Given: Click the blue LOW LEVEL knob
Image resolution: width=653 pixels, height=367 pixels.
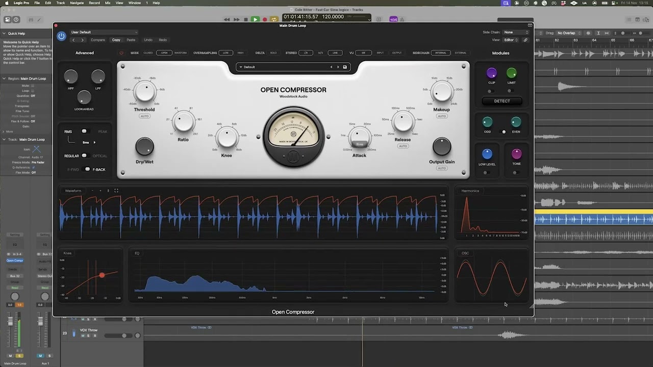Looking at the screenshot, I should pyautogui.click(x=487, y=154).
